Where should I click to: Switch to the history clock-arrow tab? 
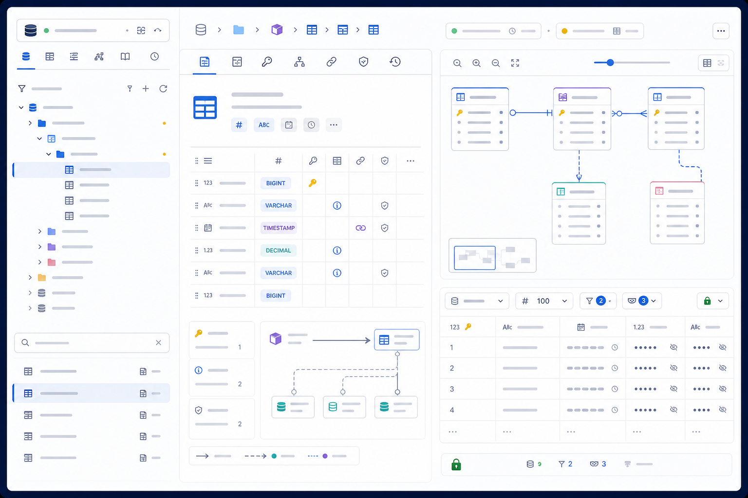click(395, 62)
